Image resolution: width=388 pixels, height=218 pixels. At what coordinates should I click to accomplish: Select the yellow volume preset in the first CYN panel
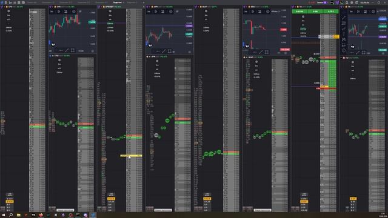point(10,202)
